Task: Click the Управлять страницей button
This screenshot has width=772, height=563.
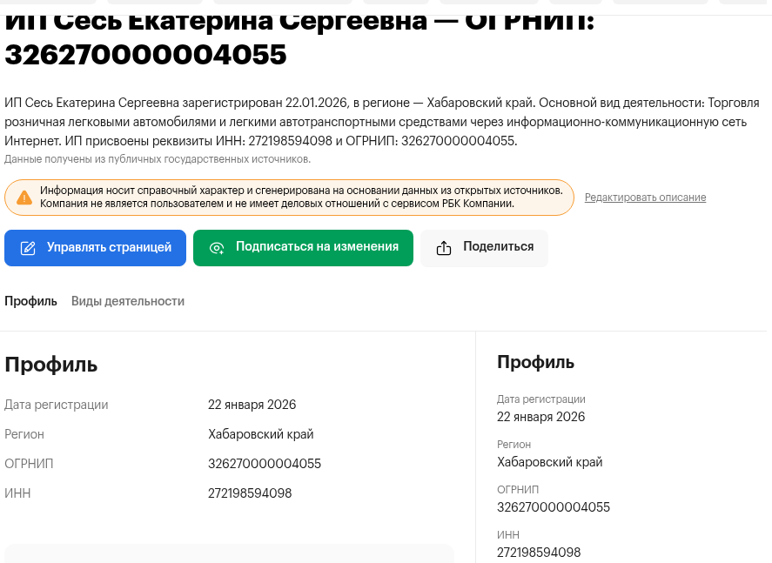Action: (95, 247)
